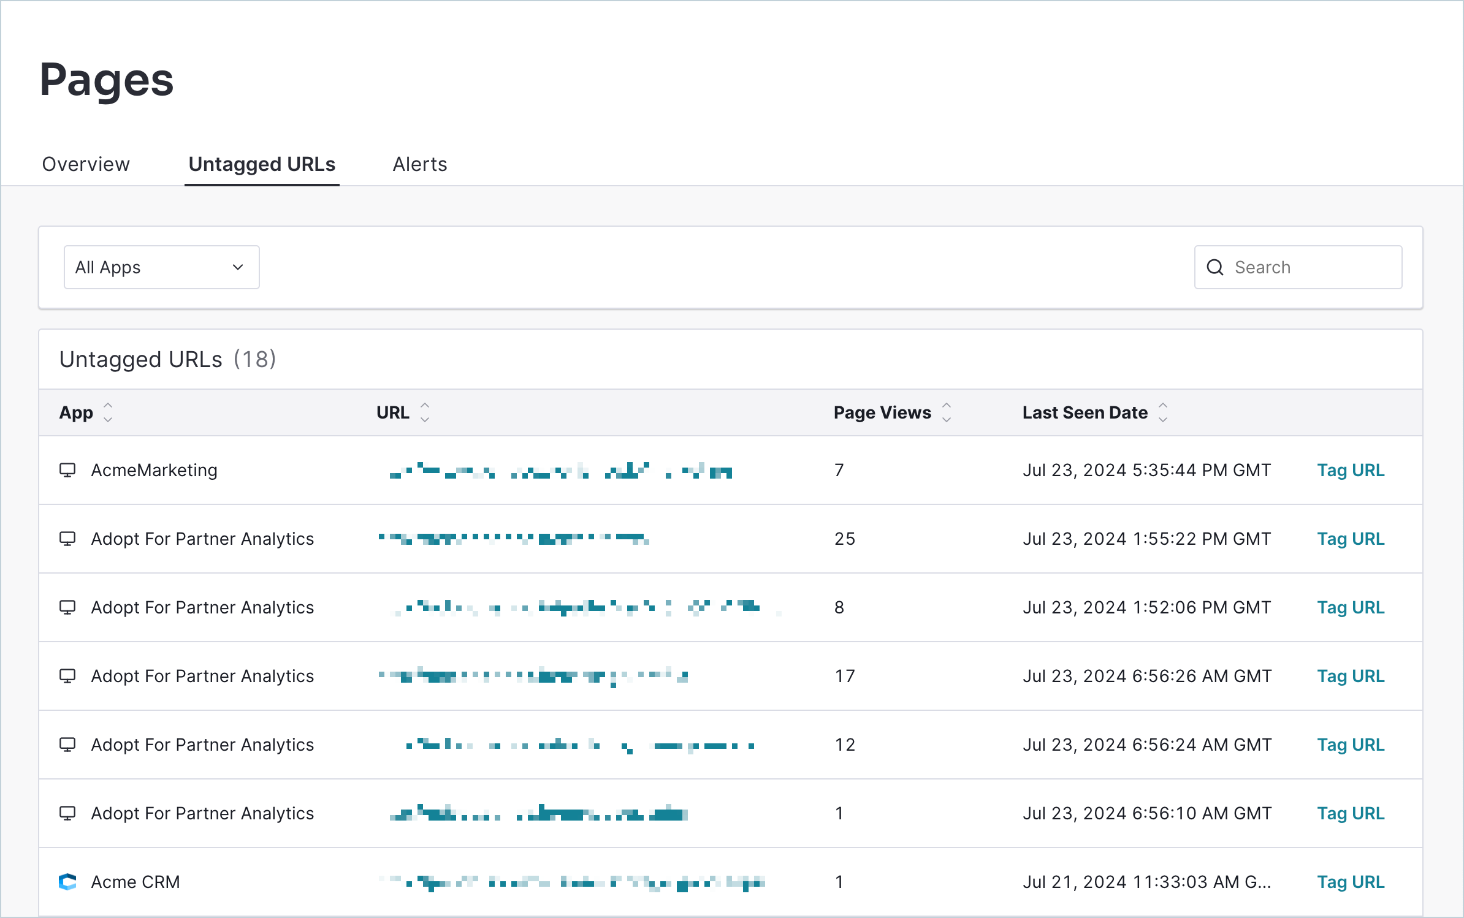Click Adopt For Partner Analytics in 25 views row
This screenshot has height=918, width=1464.
tap(202, 539)
